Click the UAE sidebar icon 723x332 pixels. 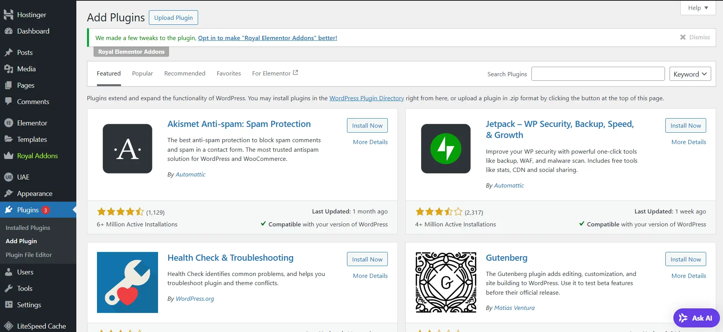[8, 177]
